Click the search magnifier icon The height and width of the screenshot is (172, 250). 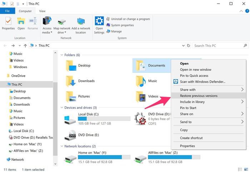pos(245,46)
